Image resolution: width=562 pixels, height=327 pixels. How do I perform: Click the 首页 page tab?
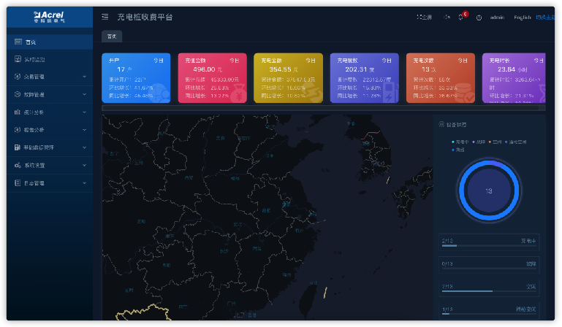(x=112, y=36)
